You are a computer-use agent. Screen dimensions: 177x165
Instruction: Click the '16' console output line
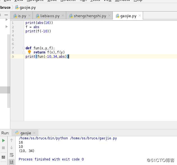click(x=21, y=142)
